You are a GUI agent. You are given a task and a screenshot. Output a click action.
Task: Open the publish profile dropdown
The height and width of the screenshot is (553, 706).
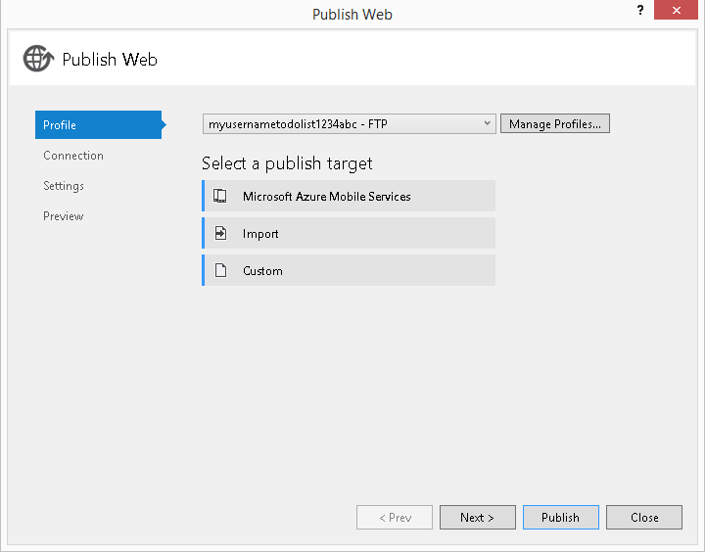click(x=349, y=123)
